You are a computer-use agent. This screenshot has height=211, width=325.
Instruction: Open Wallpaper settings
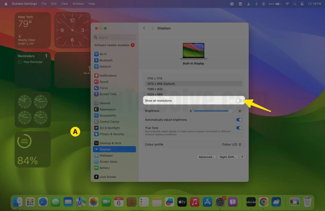point(106,155)
